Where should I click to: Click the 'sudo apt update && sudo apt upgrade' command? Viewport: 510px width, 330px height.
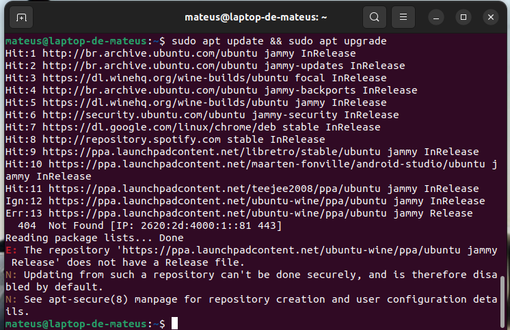279,41
